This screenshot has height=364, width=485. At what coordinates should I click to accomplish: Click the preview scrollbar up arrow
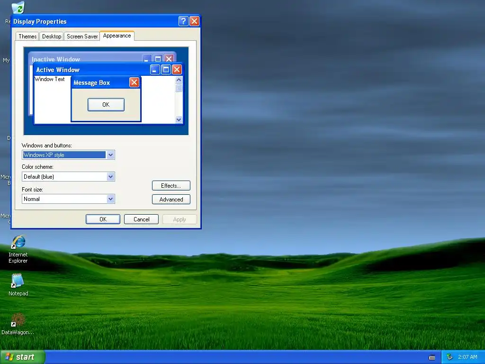coord(179,80)
